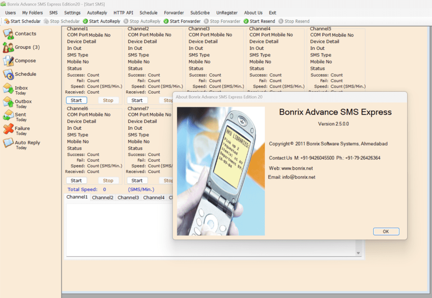
Task: Open the HTTP API menu
Action: pos(123,13)
